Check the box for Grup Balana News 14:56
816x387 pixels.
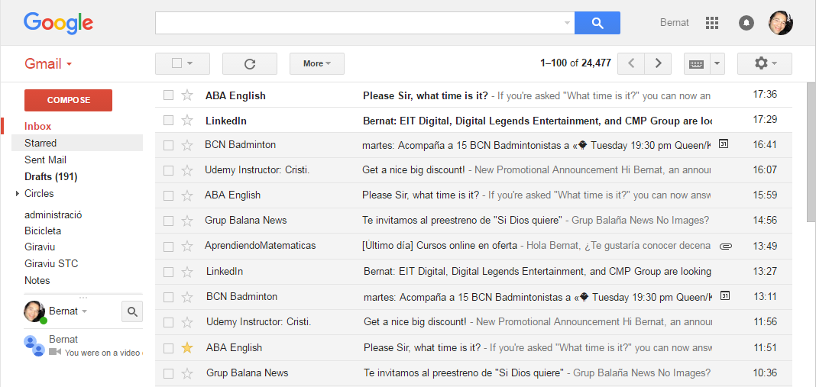click(x=168, y=221)
